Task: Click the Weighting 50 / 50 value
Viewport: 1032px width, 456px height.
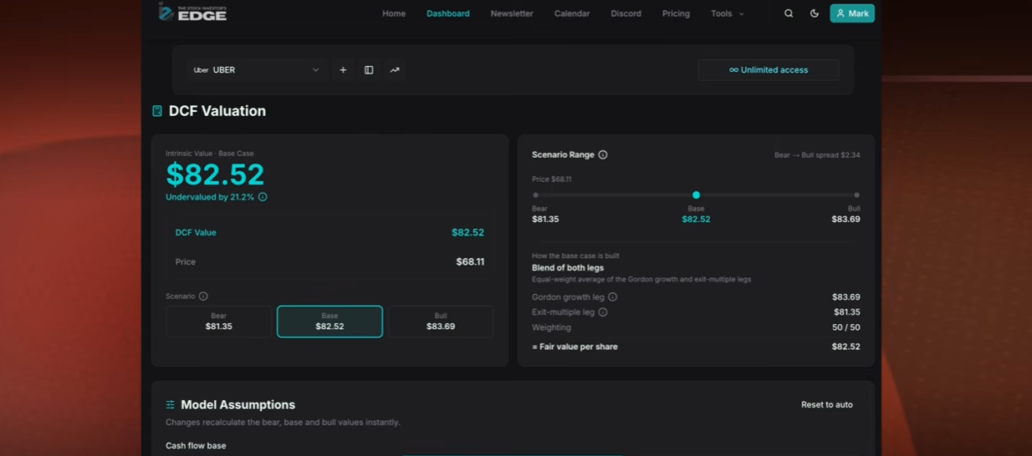Action: point(846,327)
